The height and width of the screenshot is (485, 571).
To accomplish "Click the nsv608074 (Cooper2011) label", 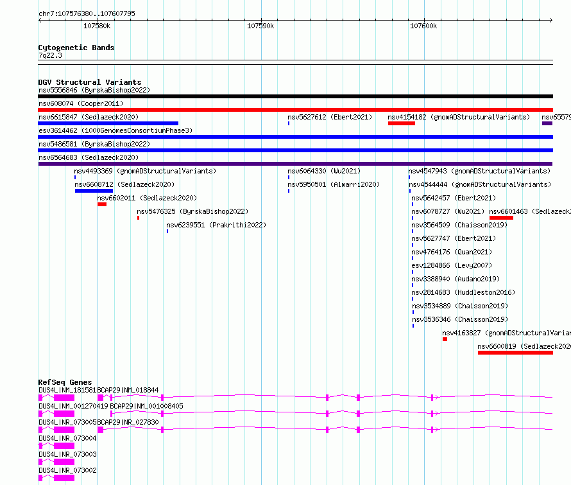I will (81, 103).
